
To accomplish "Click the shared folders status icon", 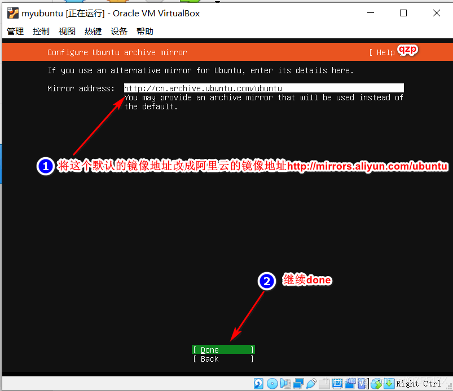I will (x=324, y=384).
